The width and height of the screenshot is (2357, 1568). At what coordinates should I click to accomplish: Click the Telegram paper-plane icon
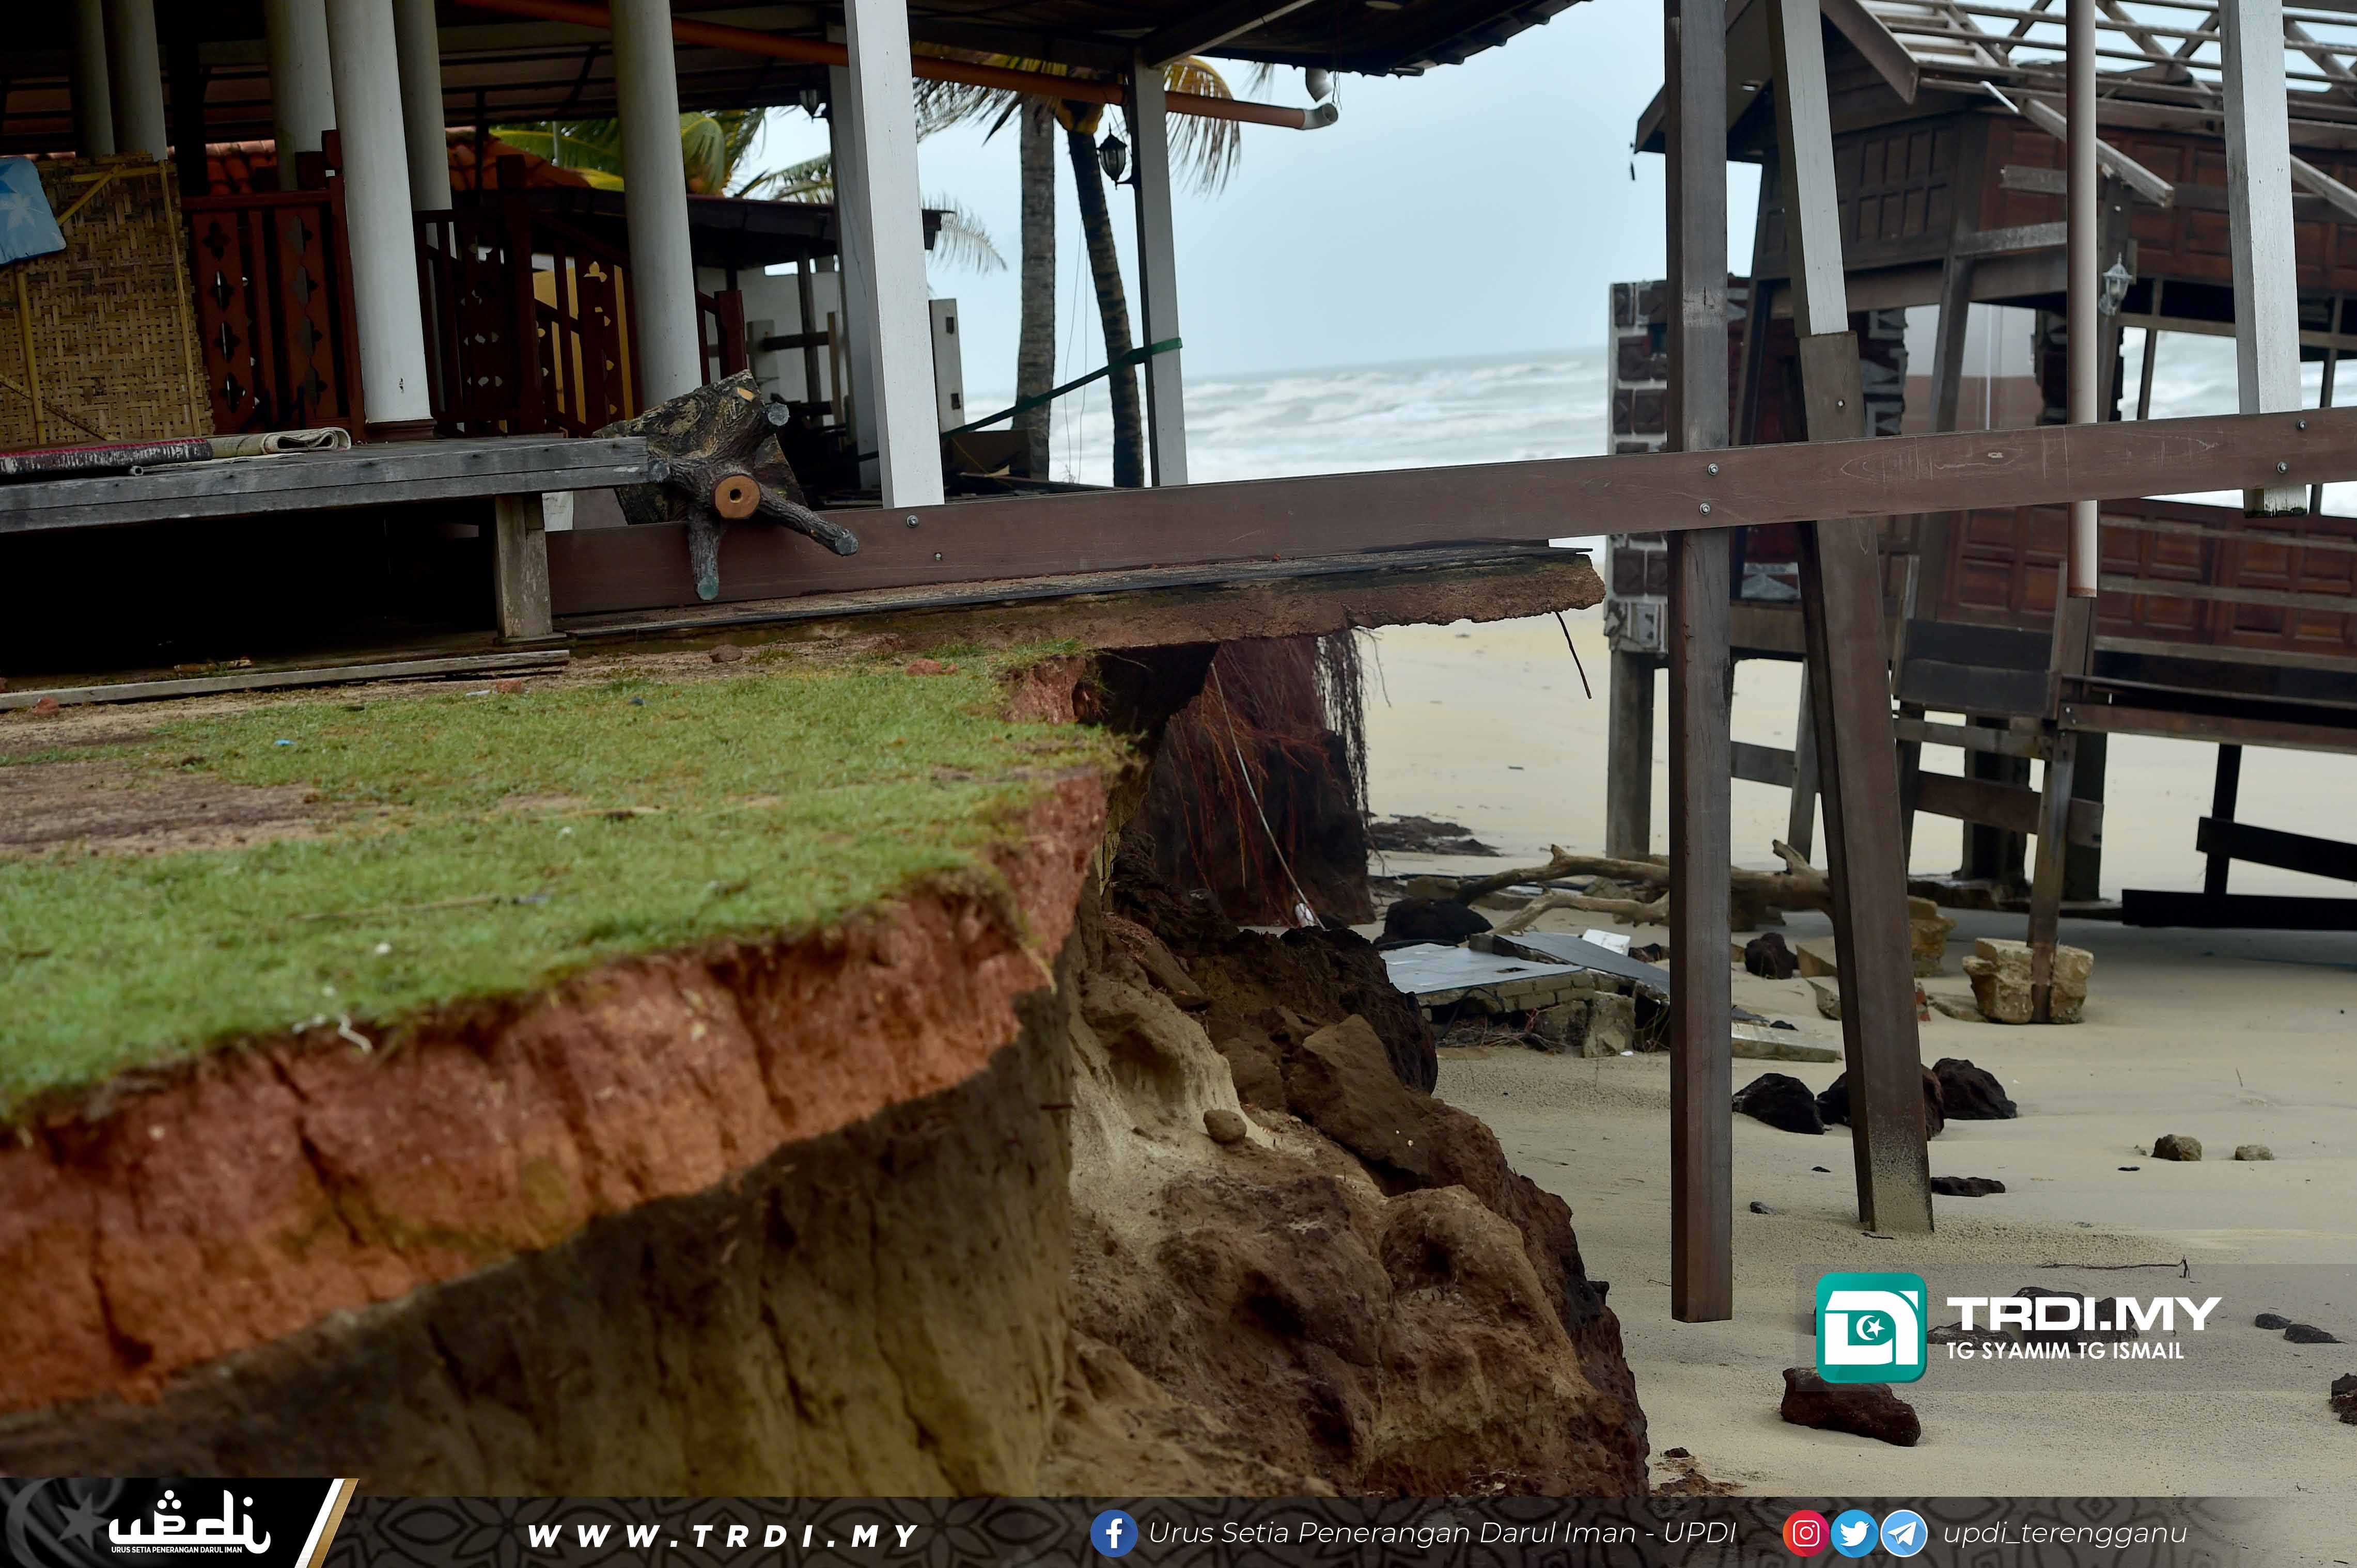pyautogui.click(x=1903, y=1534)
